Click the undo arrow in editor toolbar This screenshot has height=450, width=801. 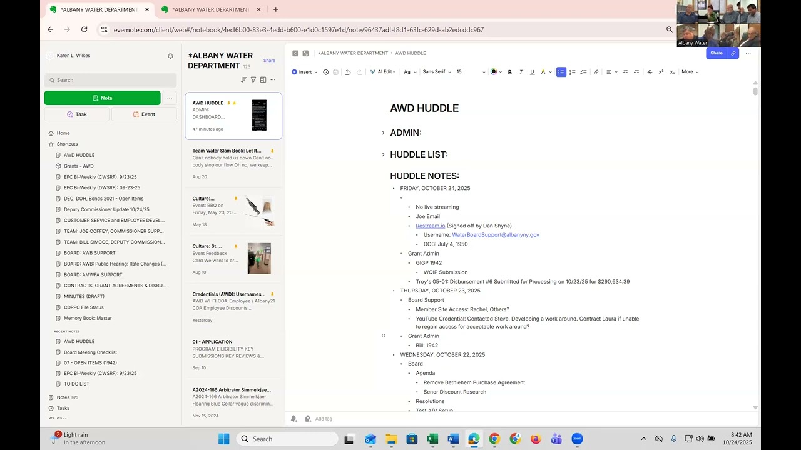pos(348,72)
